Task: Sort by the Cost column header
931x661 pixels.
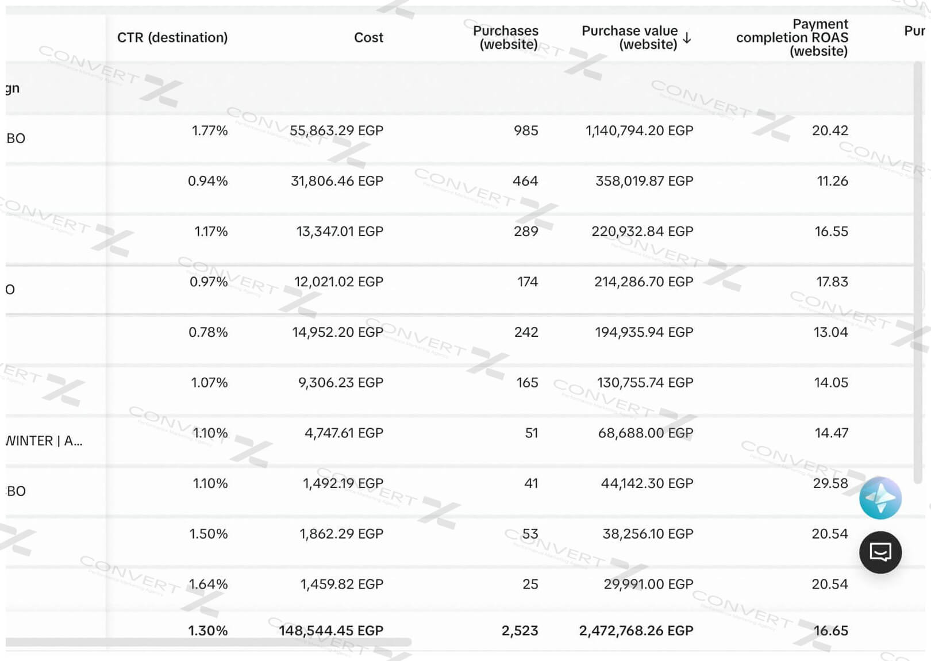Action: tap(368, 37)
